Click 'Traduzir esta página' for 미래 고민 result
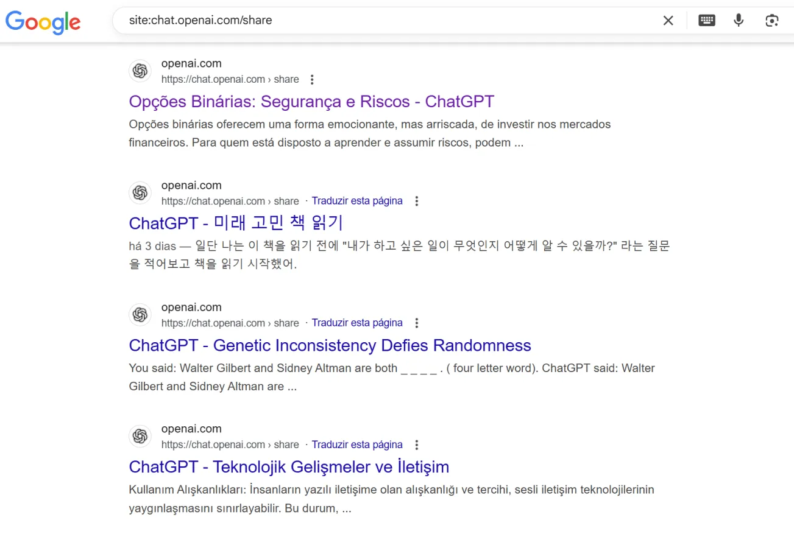The width and height of the screenshot is (794, 534). click(357, 201)
